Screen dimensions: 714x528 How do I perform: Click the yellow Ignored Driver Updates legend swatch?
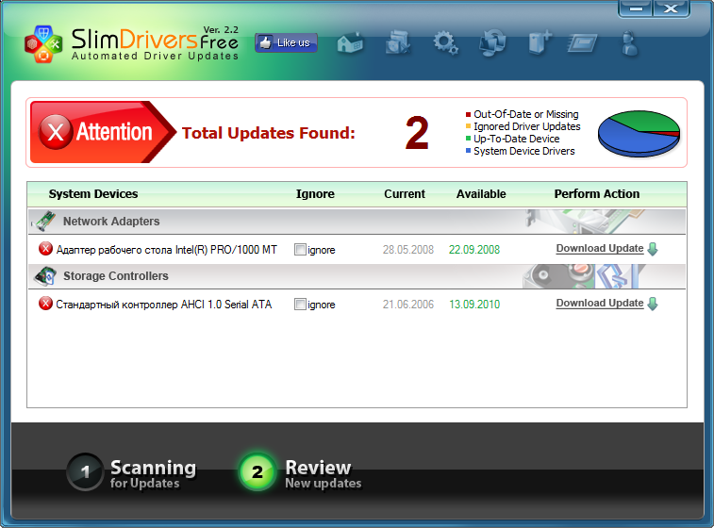point(468,126)
